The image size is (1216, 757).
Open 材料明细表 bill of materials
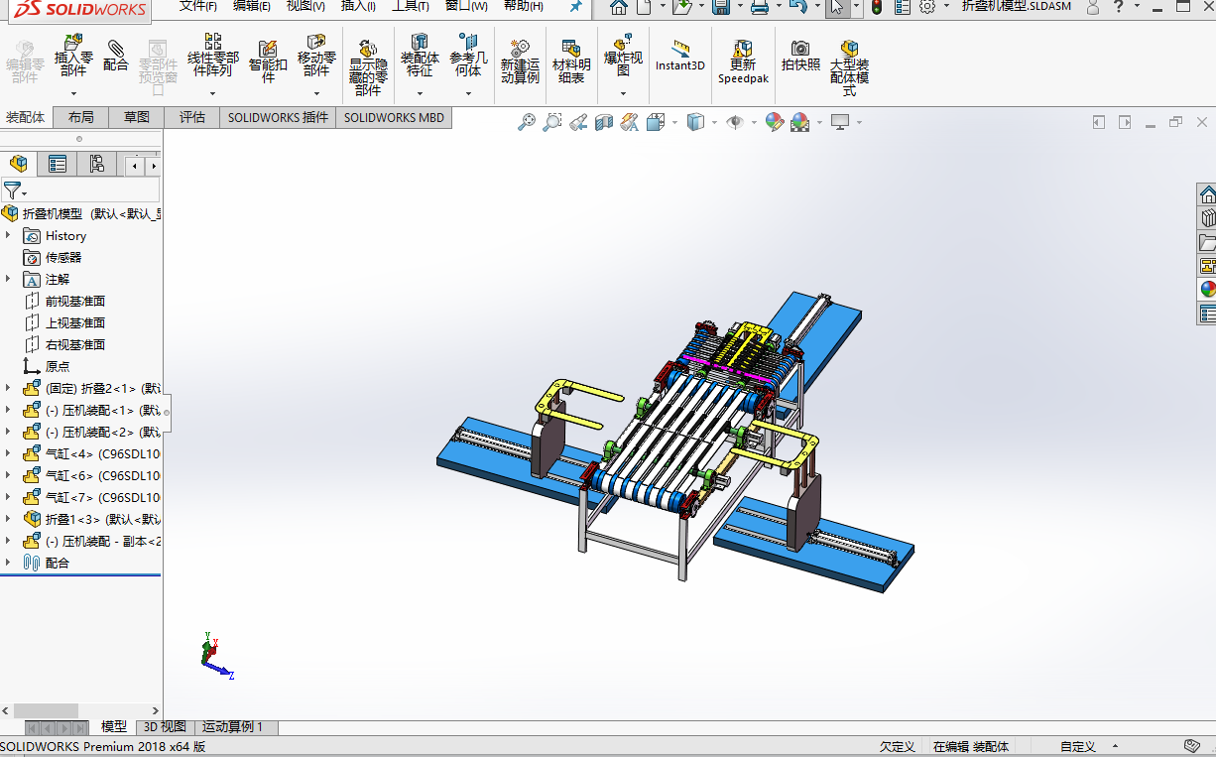[x=571, y=62]
